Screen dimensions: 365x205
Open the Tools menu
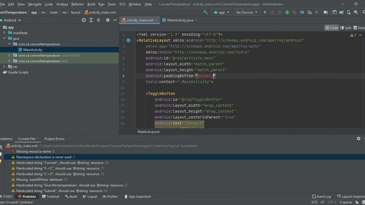(112, 4)
